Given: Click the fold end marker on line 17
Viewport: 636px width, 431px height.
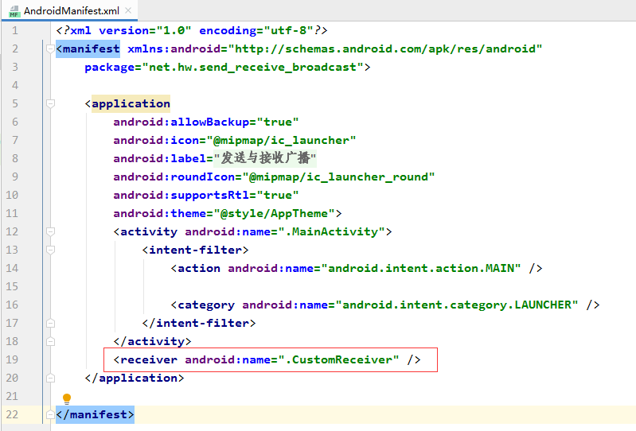Looking at the screenshot, I should (x=50, y=323).
